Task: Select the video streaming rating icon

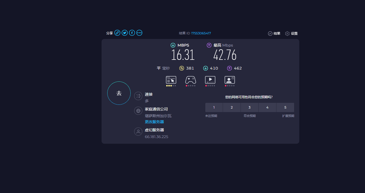Action: tap(210, 80)
